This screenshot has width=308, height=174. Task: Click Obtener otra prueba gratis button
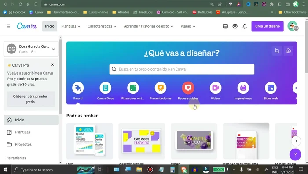31,99
